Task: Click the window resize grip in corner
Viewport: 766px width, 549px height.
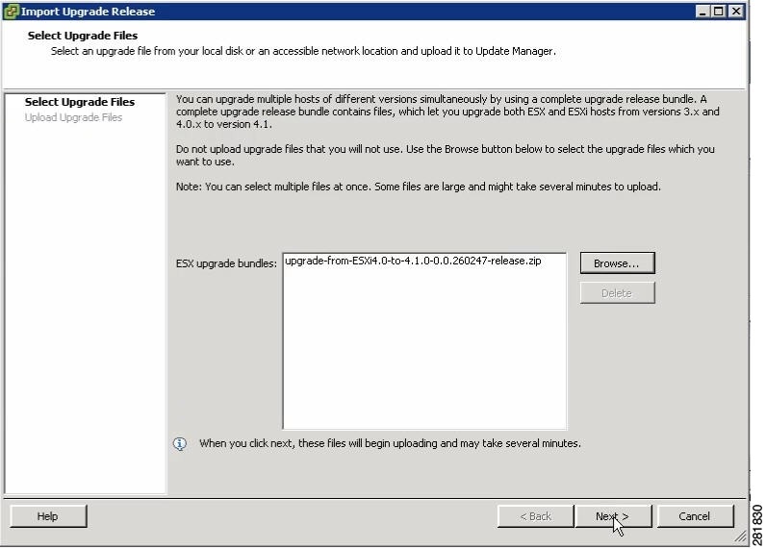Action: click(x=741, y=537)
